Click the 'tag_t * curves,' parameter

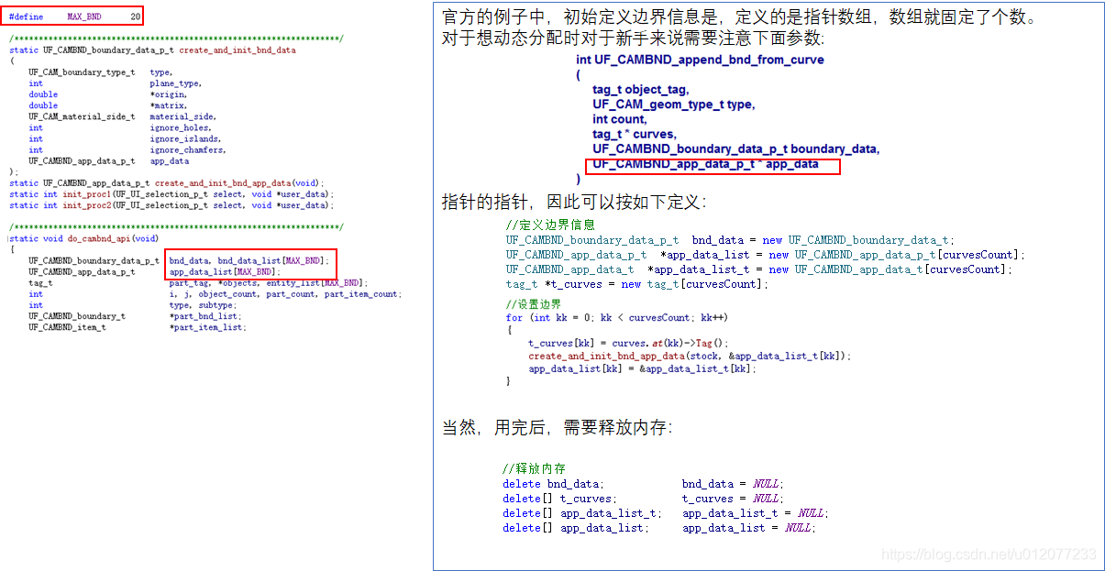634,134
